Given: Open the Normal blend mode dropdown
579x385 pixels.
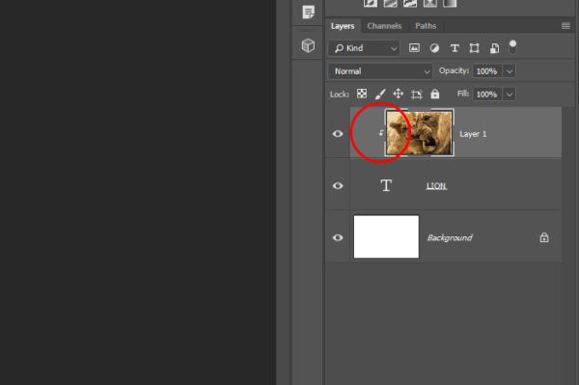Looking at the screenshot, I should click(x=380, y=71).
